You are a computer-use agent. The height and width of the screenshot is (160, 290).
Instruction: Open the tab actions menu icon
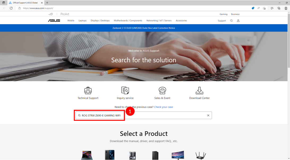[3, 3]
